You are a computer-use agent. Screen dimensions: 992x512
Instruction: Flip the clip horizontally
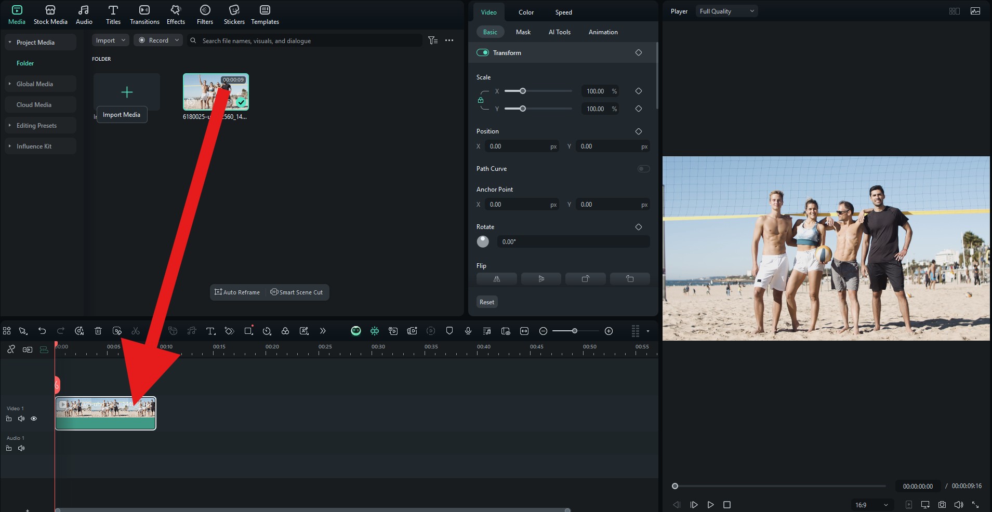pyautogui.click(x=496, y=279)
